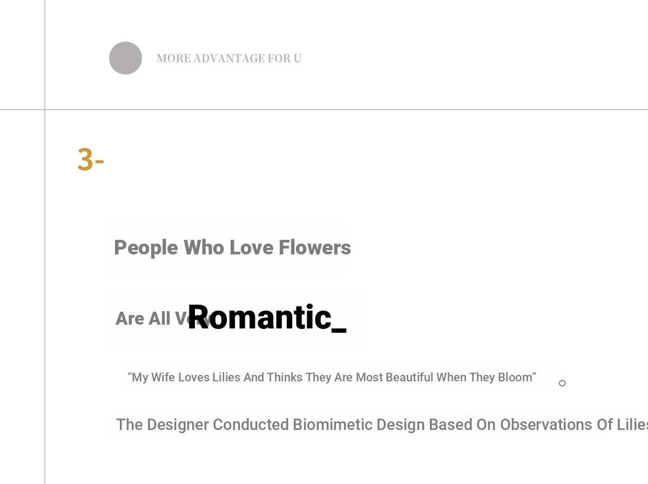Select the "People Who Love Flowers" heading

point(232,248)
